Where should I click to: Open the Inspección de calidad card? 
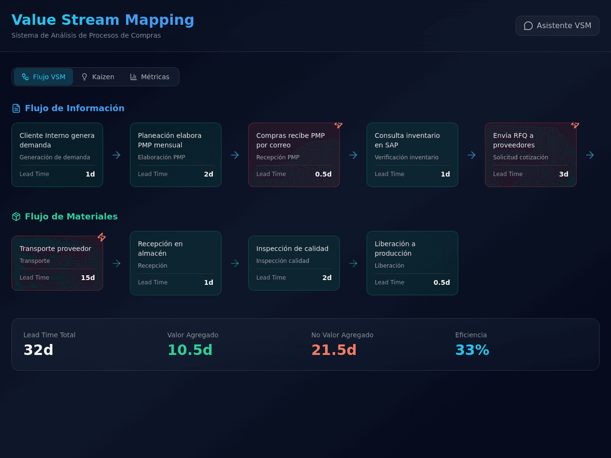tap(294, 263)
